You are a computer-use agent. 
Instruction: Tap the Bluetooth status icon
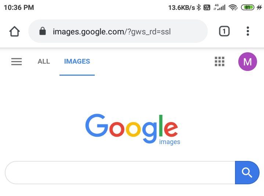pyautogui.click(x=199, y=7)
